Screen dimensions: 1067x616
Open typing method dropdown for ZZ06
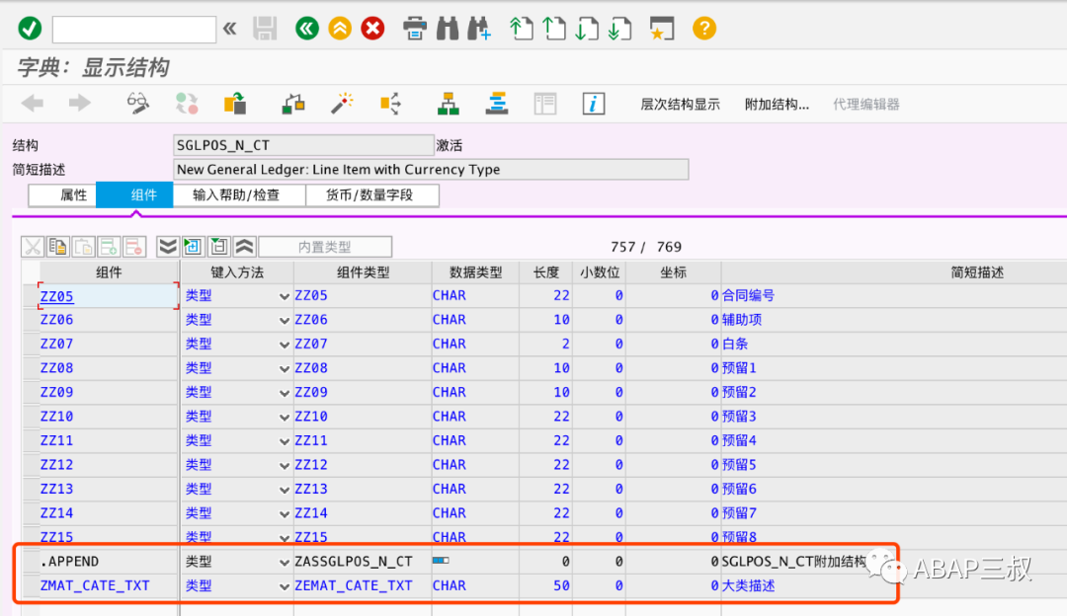coord(284,320)
